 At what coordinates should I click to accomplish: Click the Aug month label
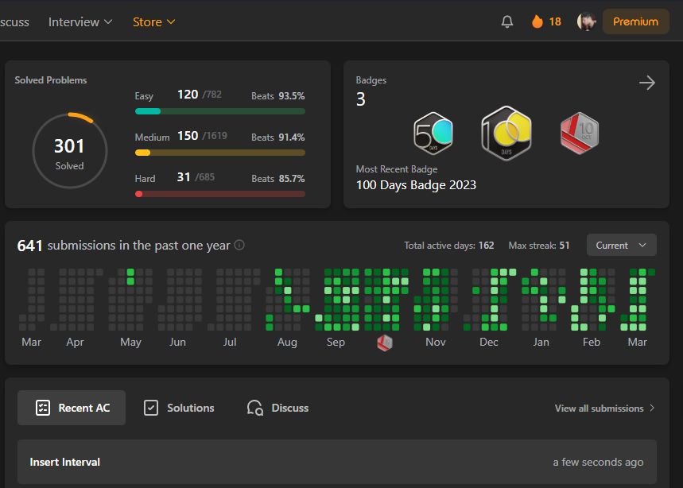tap(287, 343)
